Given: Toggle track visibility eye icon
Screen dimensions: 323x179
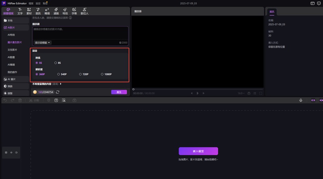Looking at the screenshot, I should pyautogui.click(x=11, y=152).
